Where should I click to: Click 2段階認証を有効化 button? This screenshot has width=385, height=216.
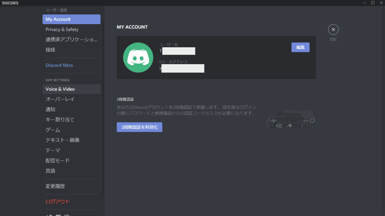tap(139, 127)
